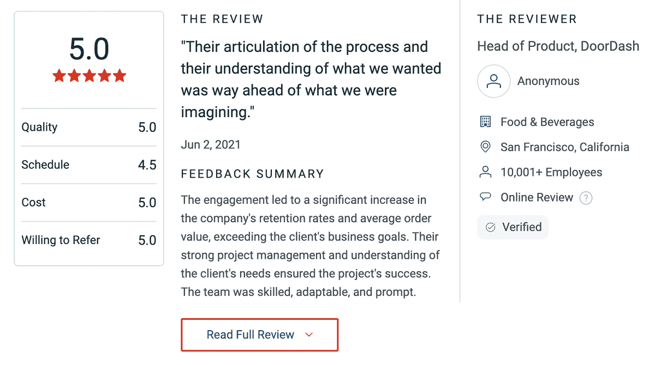Click the speech bubble icon beside Online Review

click(486, 197)
